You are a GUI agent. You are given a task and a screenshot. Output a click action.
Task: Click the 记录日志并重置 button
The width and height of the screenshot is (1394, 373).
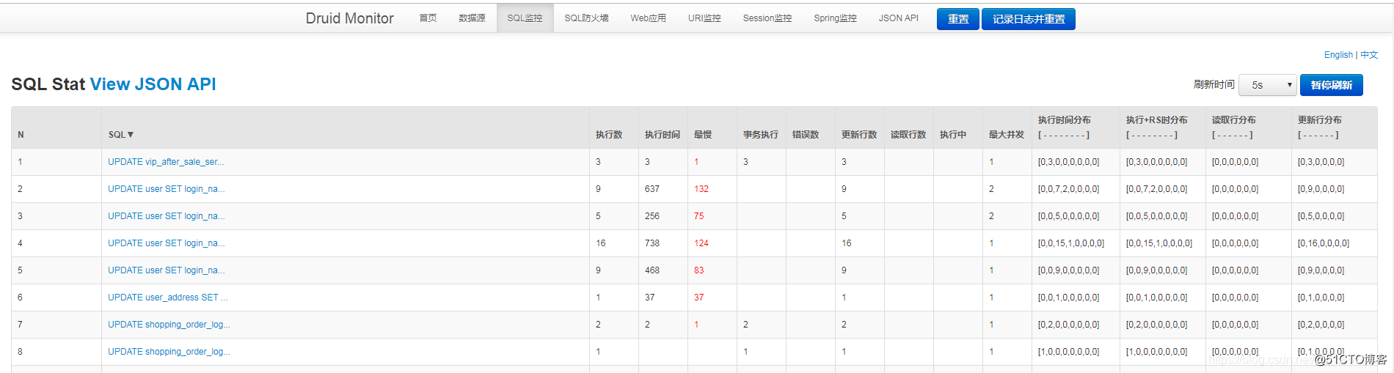(x=1028, y=19)
